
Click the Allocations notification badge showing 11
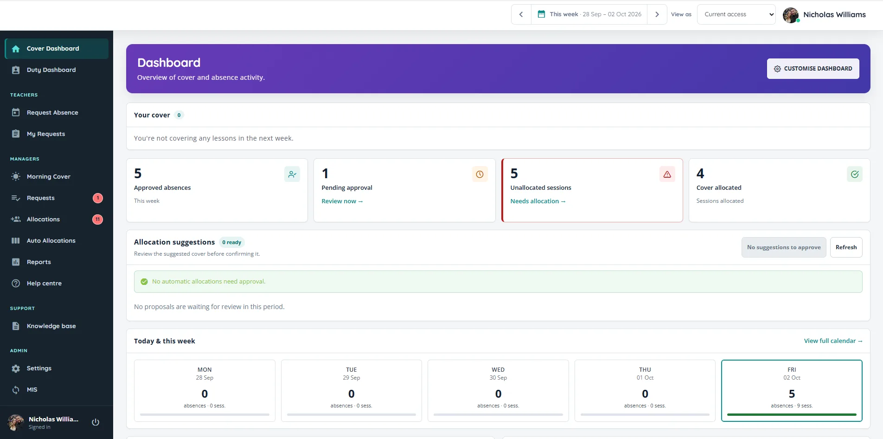point(98,219)
